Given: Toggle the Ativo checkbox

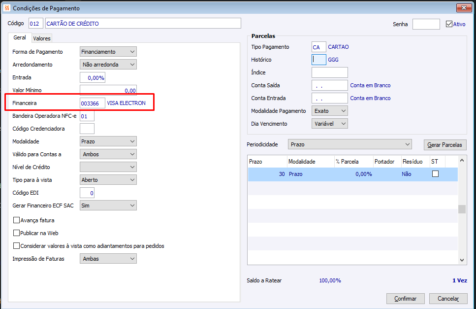Looking at the screenshot, I should 449,24.
